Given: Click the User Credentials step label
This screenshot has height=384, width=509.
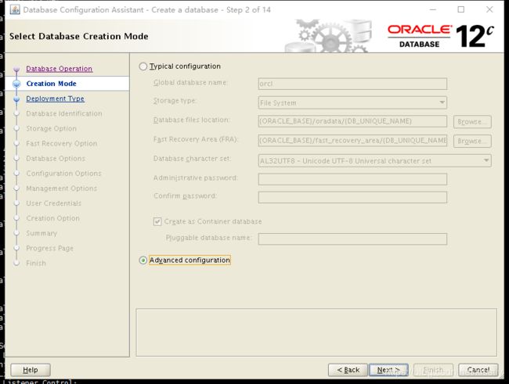Looking at the screenshot, I should coord(53,203).
